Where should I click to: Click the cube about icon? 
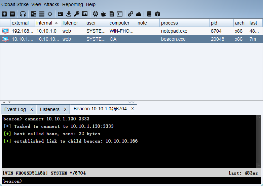coord(157,14)
